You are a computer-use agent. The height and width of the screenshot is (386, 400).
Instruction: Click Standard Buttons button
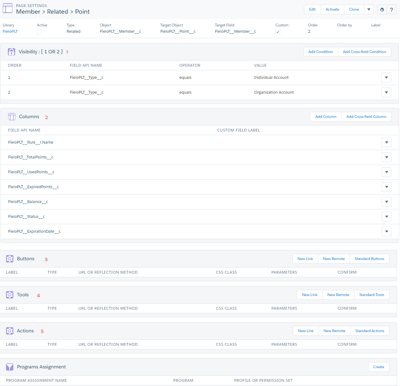pyautogui.click(x=370, y=259)
